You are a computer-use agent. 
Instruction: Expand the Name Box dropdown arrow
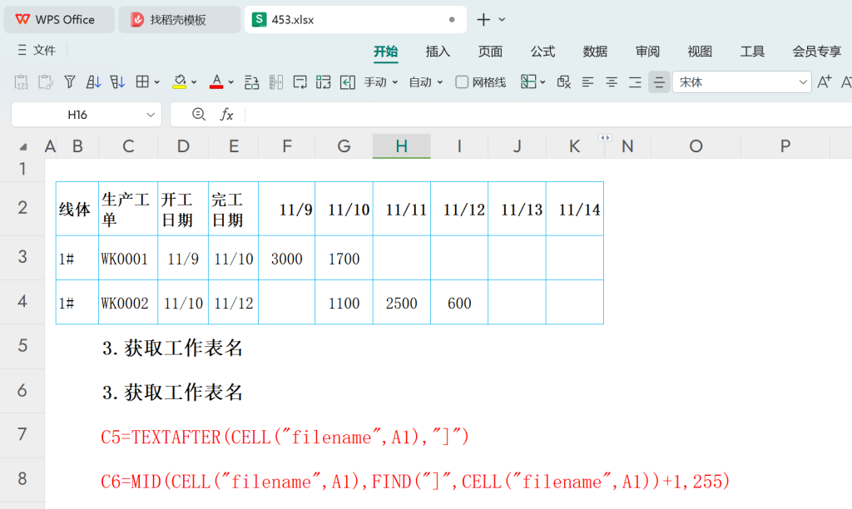(x=151, y=115)
